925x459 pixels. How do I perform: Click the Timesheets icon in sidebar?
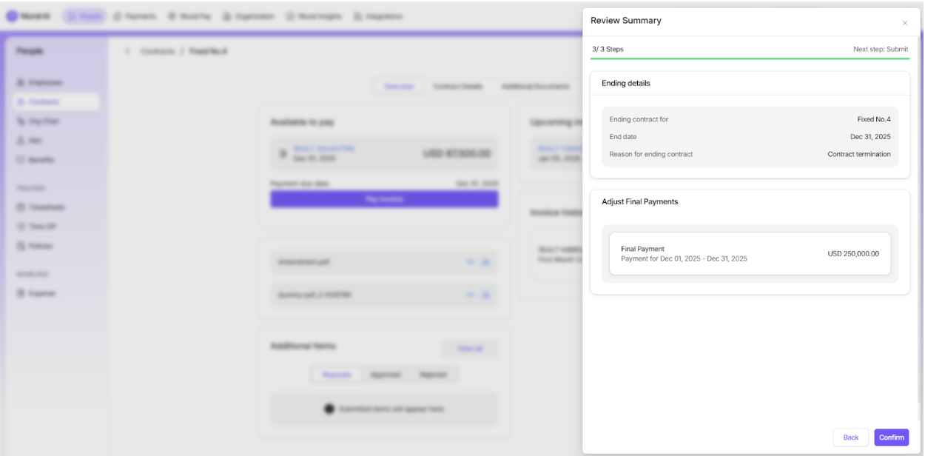coord(21,207)
